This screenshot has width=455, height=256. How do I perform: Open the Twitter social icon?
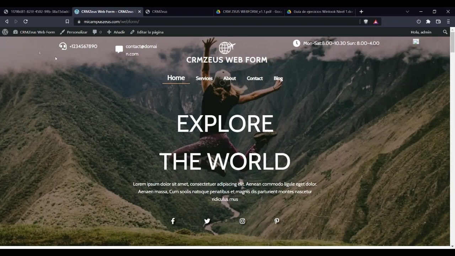tap(207, 221)
